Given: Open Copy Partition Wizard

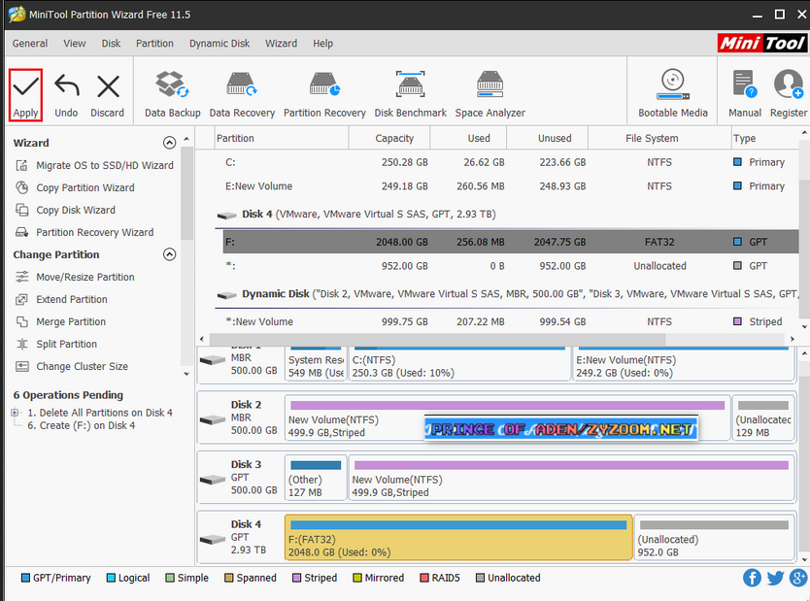Looking at the screenshot, I should [x=75, y=187].
